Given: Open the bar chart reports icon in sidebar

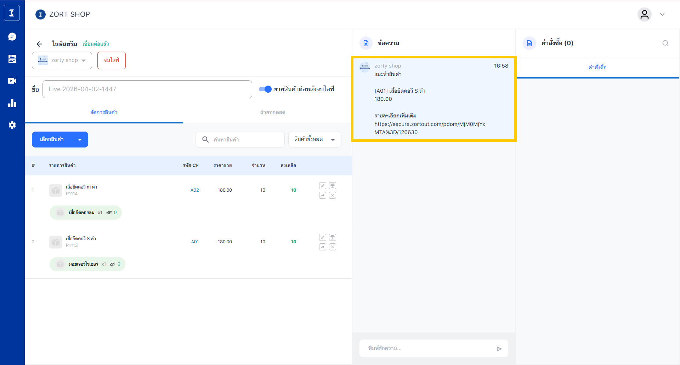Looking at the screenshot, I should [x=12, y=103].
